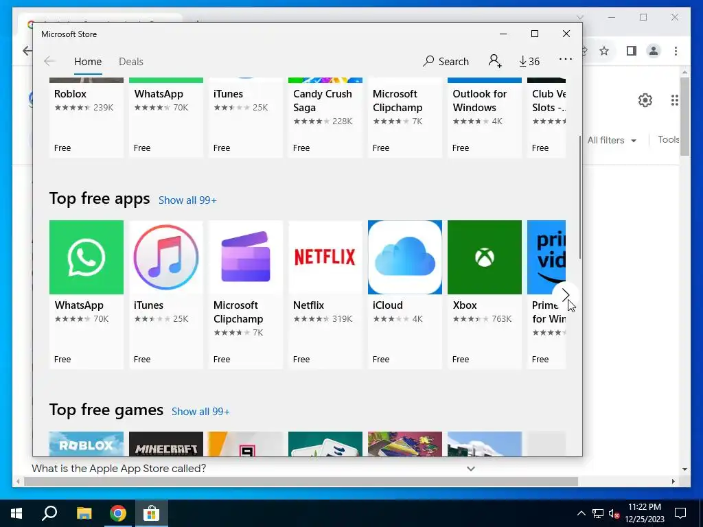This screenshot has height=527, width=703.
Task: Open the green Xbox icon
Action: click(485, 257)
